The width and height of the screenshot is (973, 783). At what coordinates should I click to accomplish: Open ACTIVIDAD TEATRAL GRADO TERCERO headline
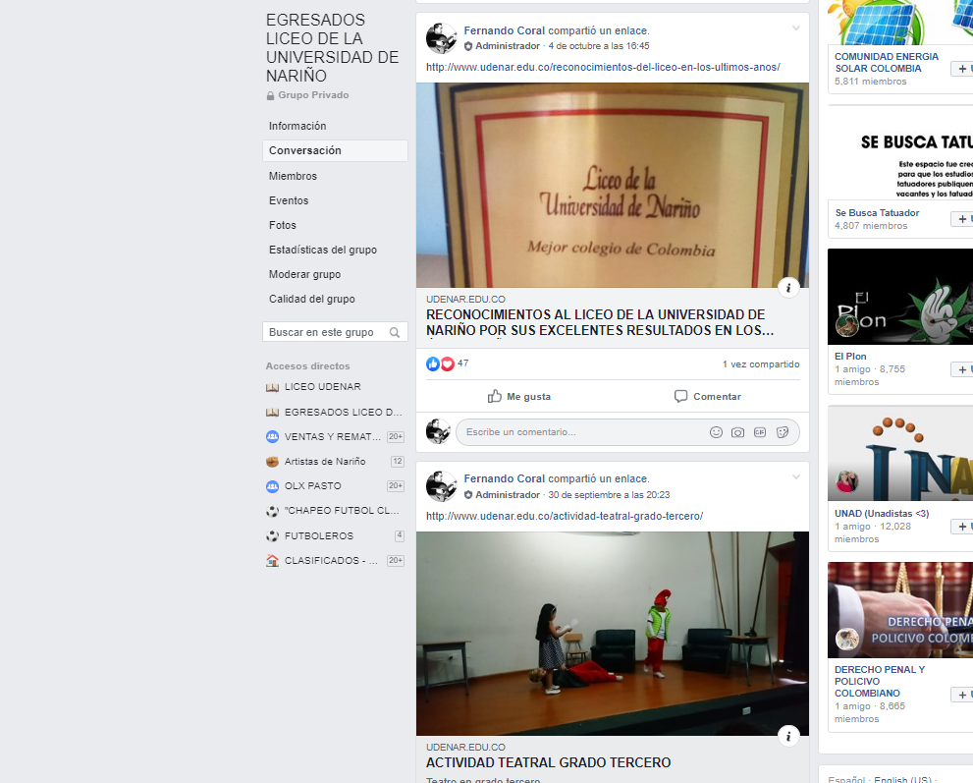549,762
